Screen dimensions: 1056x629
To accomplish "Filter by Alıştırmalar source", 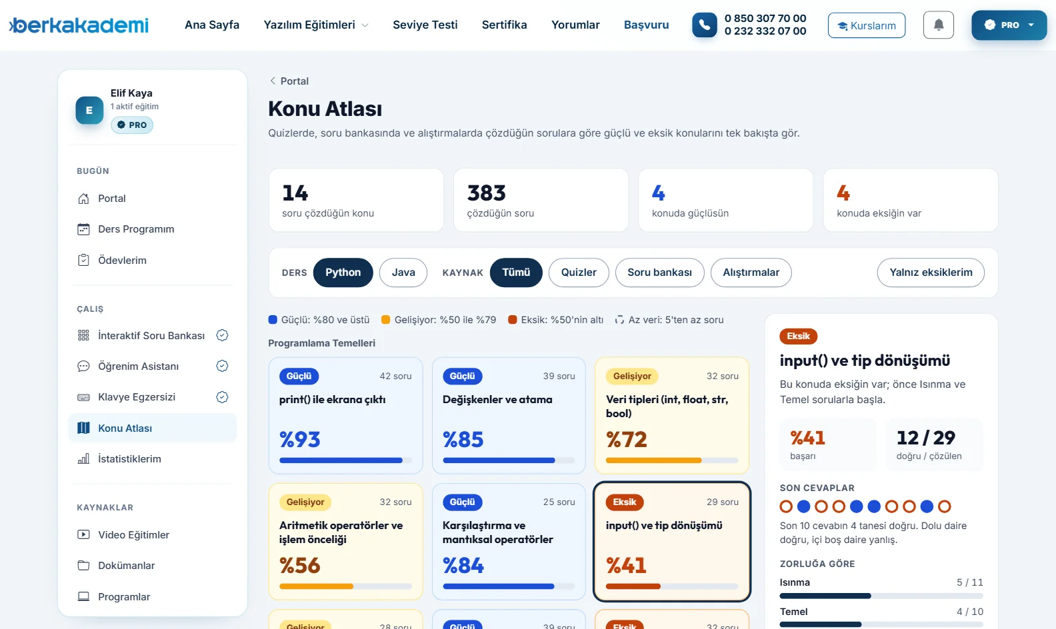I will [x=751, y=273].
